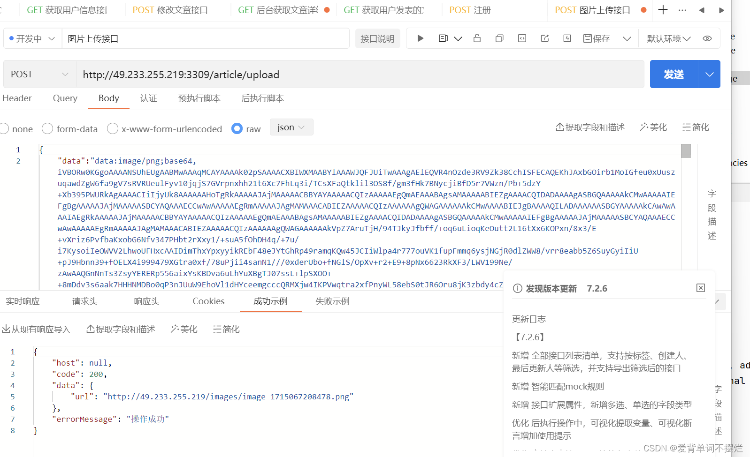This screenshot has height=457, width=750.
Task: Click body 美化 beautify button
Action: (x=653, y=127)
